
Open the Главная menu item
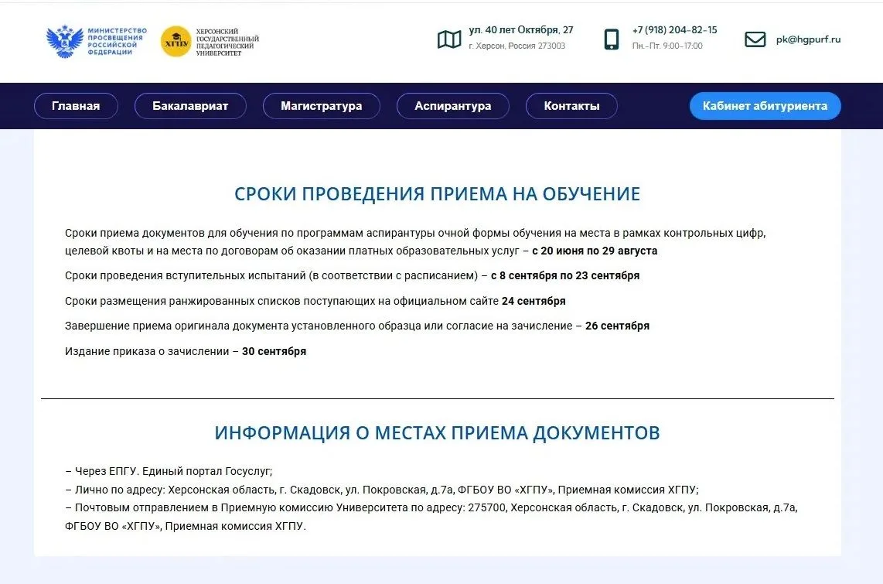(x=76, y=106)
